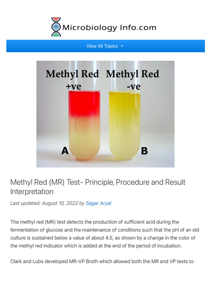Screen dimensions: 211x281
Task: Expand the arrow beside View All Topics
Action: click(122, 46)
